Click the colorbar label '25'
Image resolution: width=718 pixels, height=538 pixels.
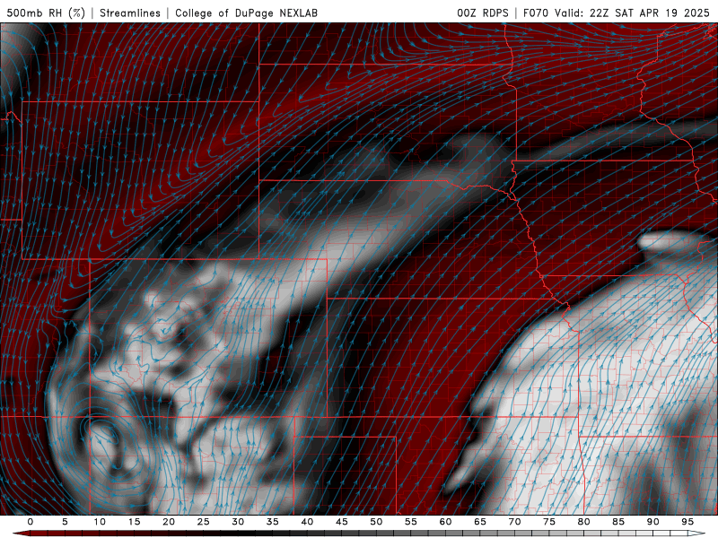pos(204,522)
